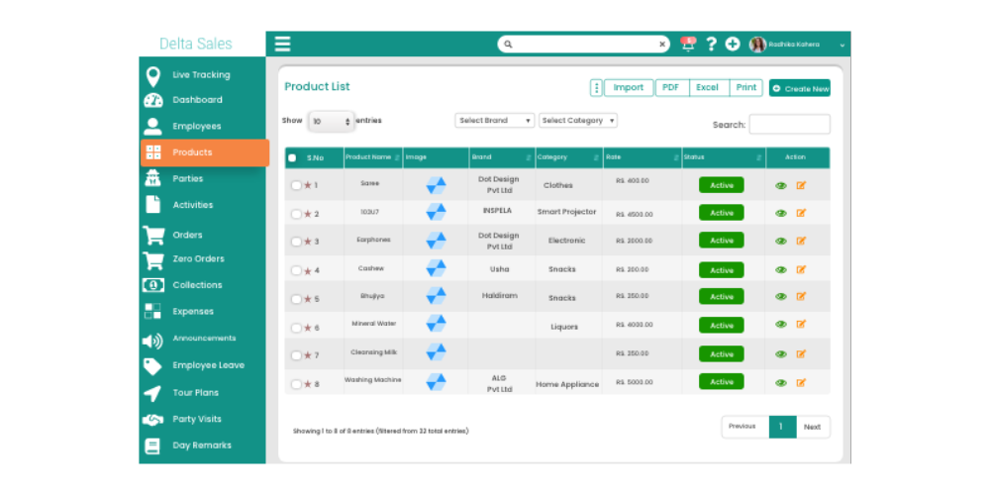View Washing Machine via eye icon
Screen dimensions: 990x495
(x=781, y=382)
